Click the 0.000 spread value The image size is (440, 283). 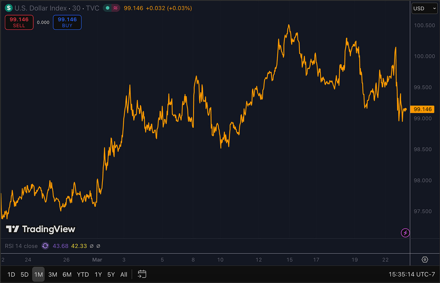[43, 22]
